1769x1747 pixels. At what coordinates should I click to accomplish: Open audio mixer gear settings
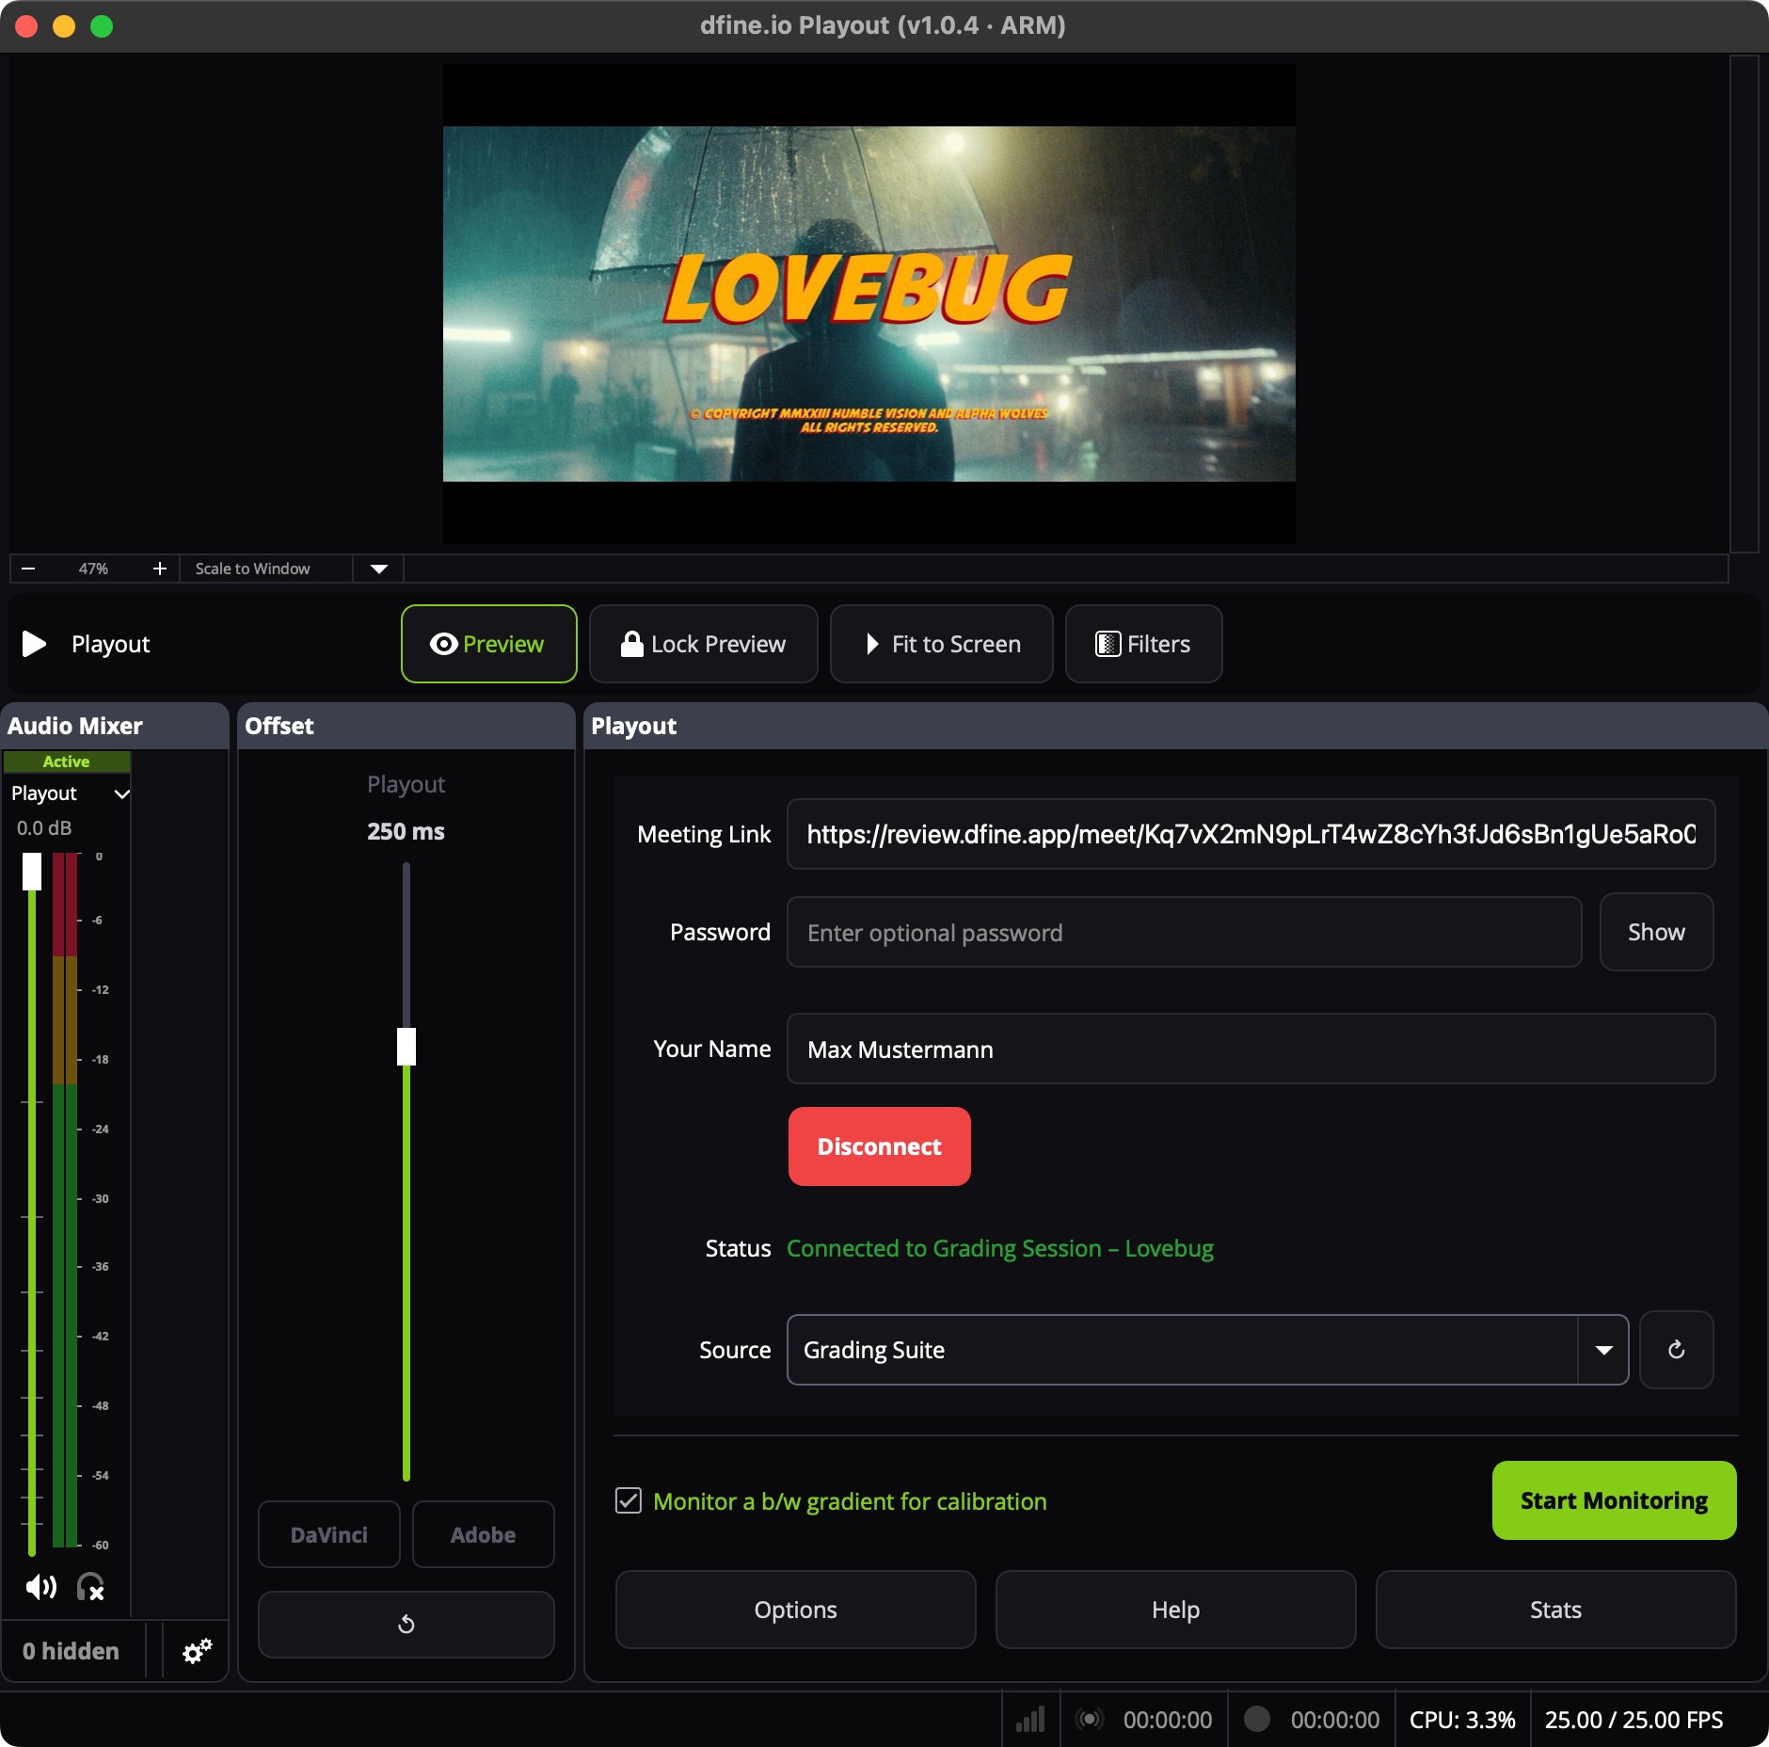(197, 1651)
